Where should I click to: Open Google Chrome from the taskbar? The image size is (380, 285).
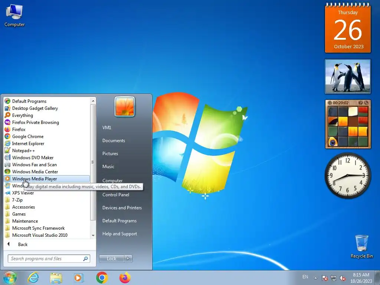[x=102, y=278]
